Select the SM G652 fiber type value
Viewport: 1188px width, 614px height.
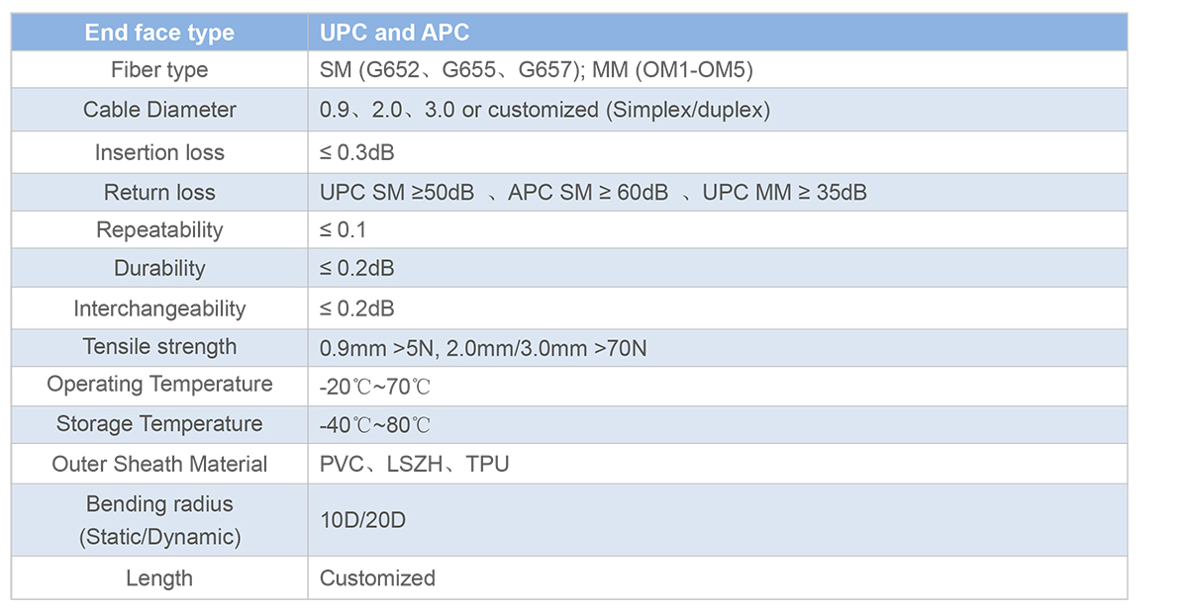click(538, 70)
